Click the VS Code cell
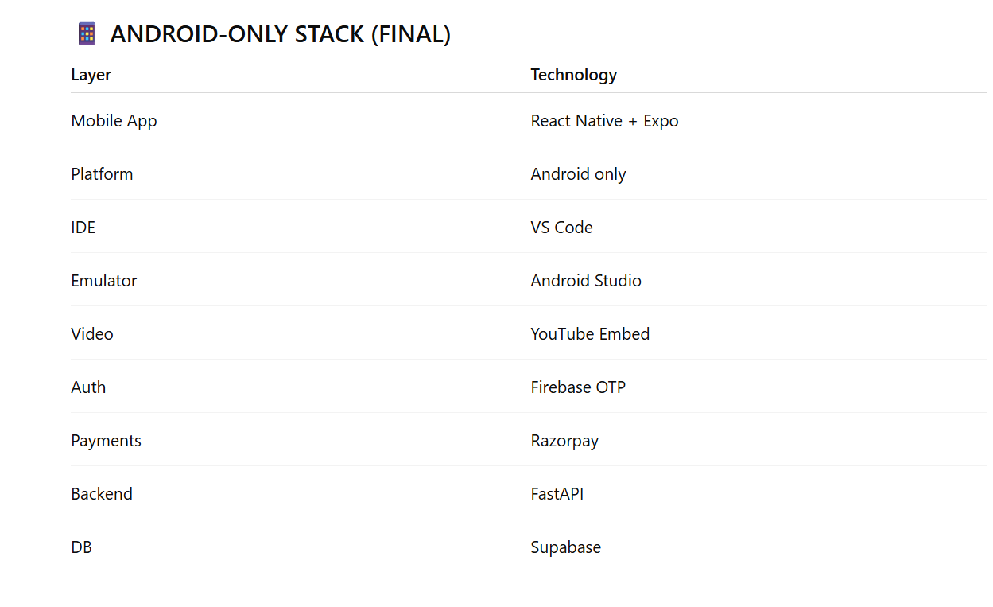 561,228
